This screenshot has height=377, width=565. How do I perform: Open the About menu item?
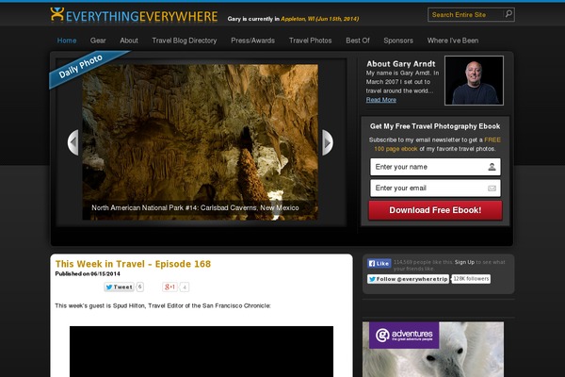(x=129, y=41)
